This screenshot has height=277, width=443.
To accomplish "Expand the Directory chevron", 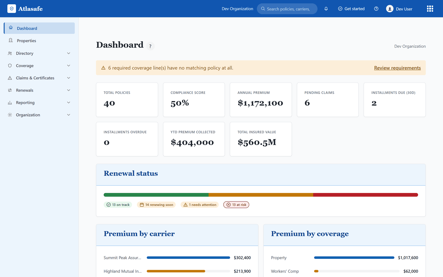I will (69, 53).
